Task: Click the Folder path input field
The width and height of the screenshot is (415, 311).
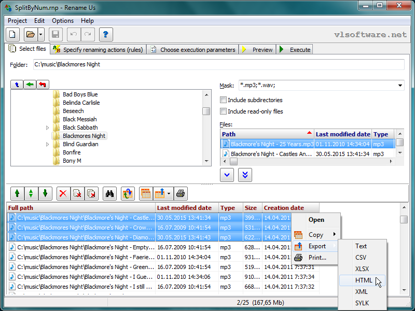Action: coord(218,64)
